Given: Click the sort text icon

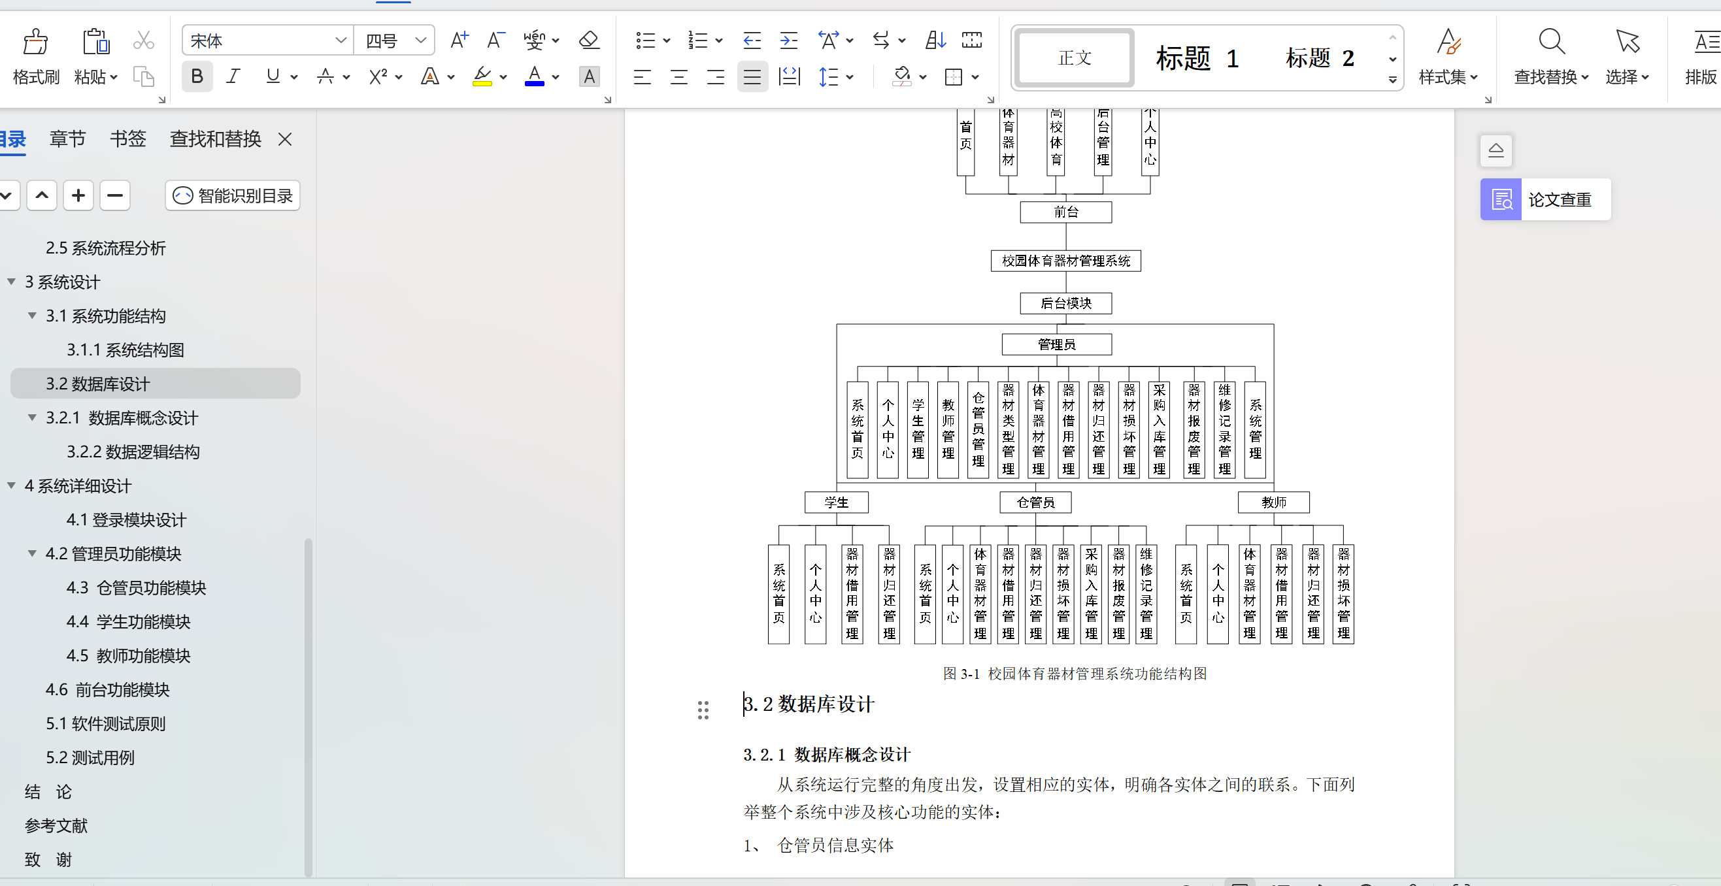Looking at the screenshot, I should (x=935, y=40).
